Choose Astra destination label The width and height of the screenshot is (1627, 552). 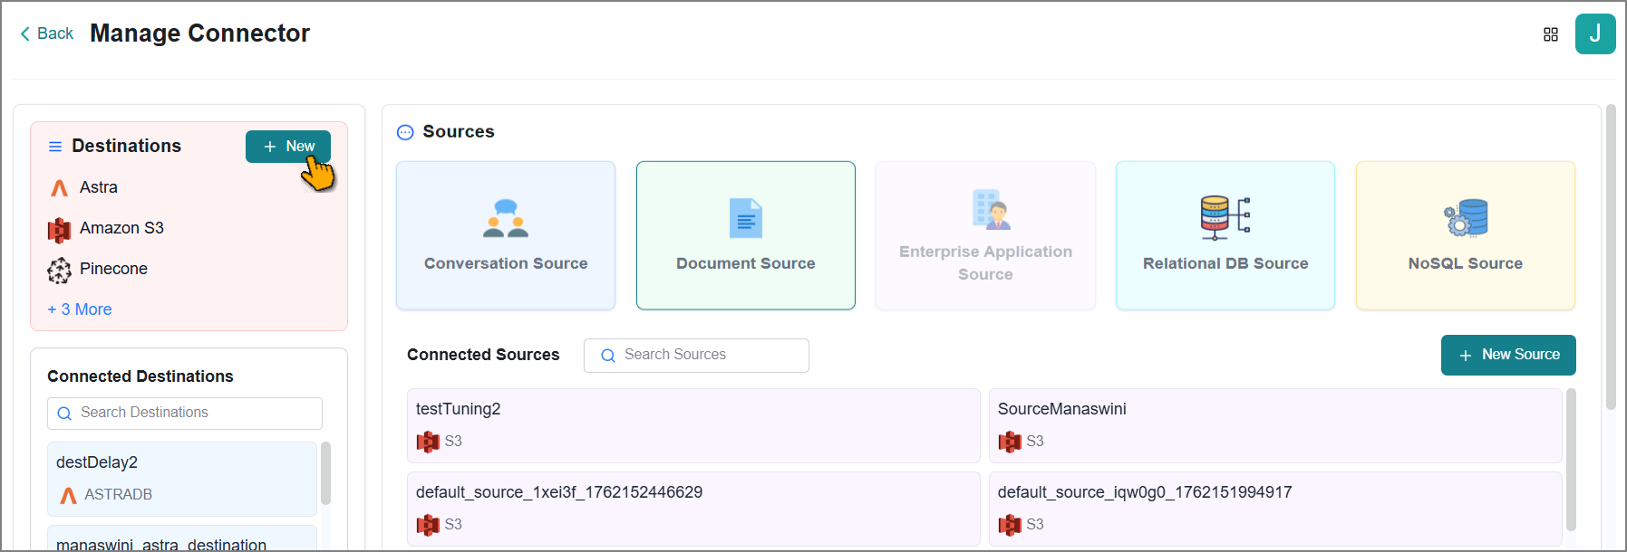[x=99, y=187]
